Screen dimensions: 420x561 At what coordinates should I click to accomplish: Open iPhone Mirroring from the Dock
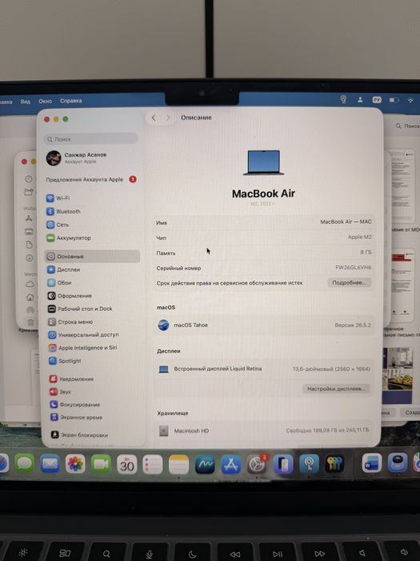coord(283,464)
